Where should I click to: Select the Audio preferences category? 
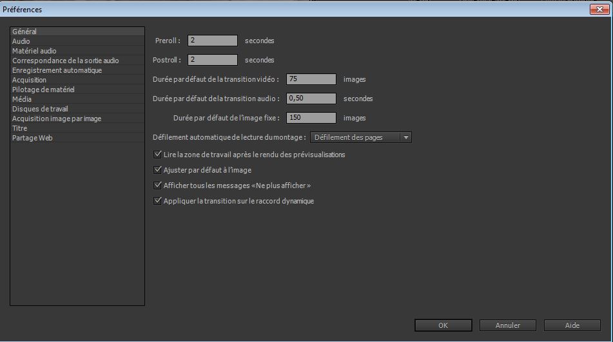click(21, 41)
